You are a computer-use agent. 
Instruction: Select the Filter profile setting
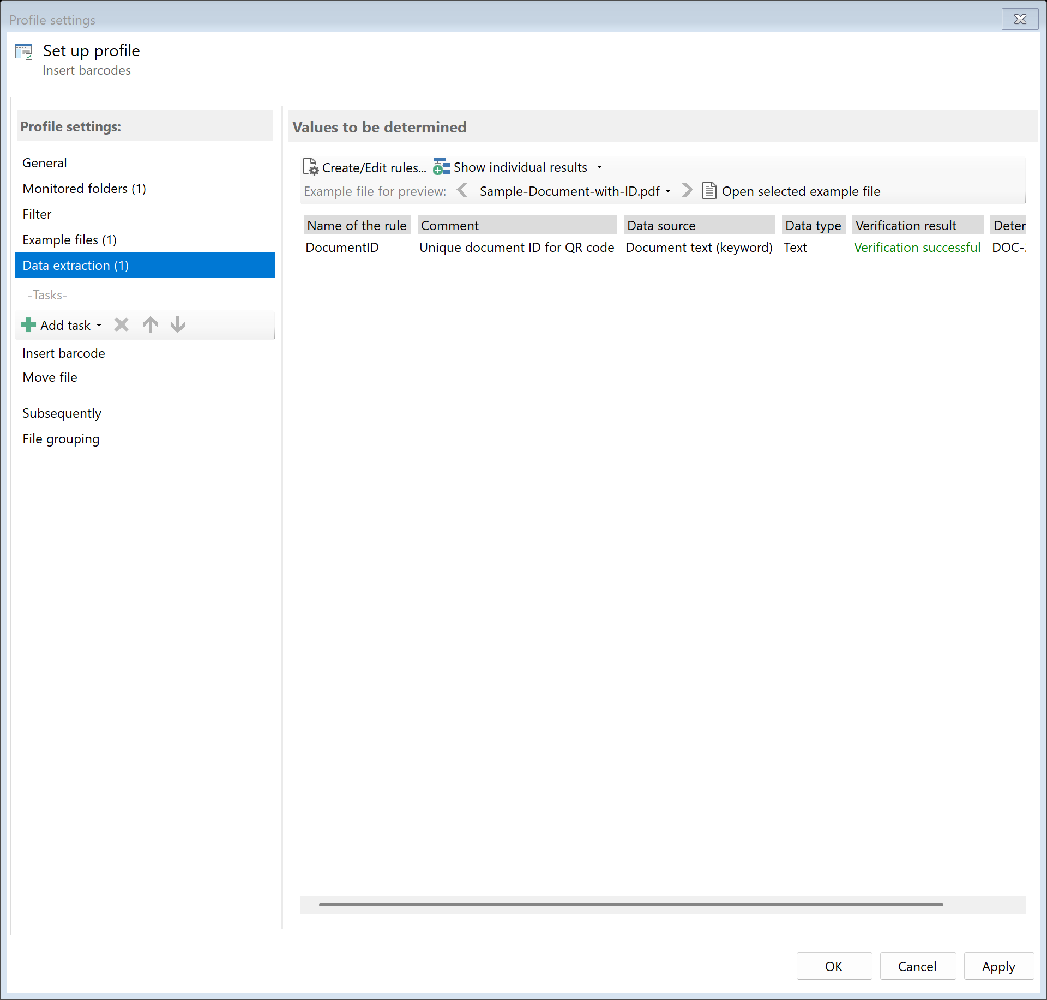pos(37,214)
